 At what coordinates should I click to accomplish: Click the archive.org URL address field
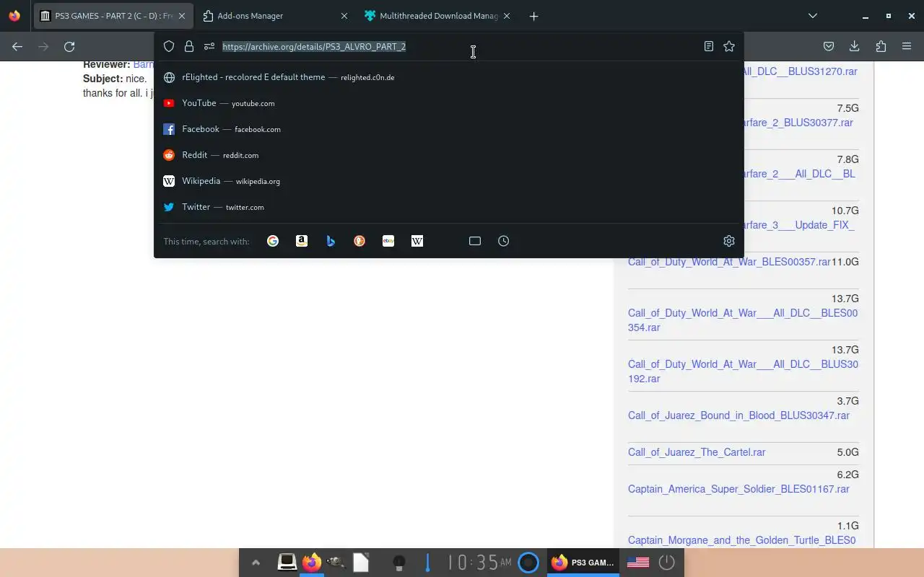(x=459, y=46)
